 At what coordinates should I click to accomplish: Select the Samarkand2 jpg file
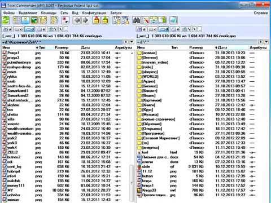(x=18, y=95)
